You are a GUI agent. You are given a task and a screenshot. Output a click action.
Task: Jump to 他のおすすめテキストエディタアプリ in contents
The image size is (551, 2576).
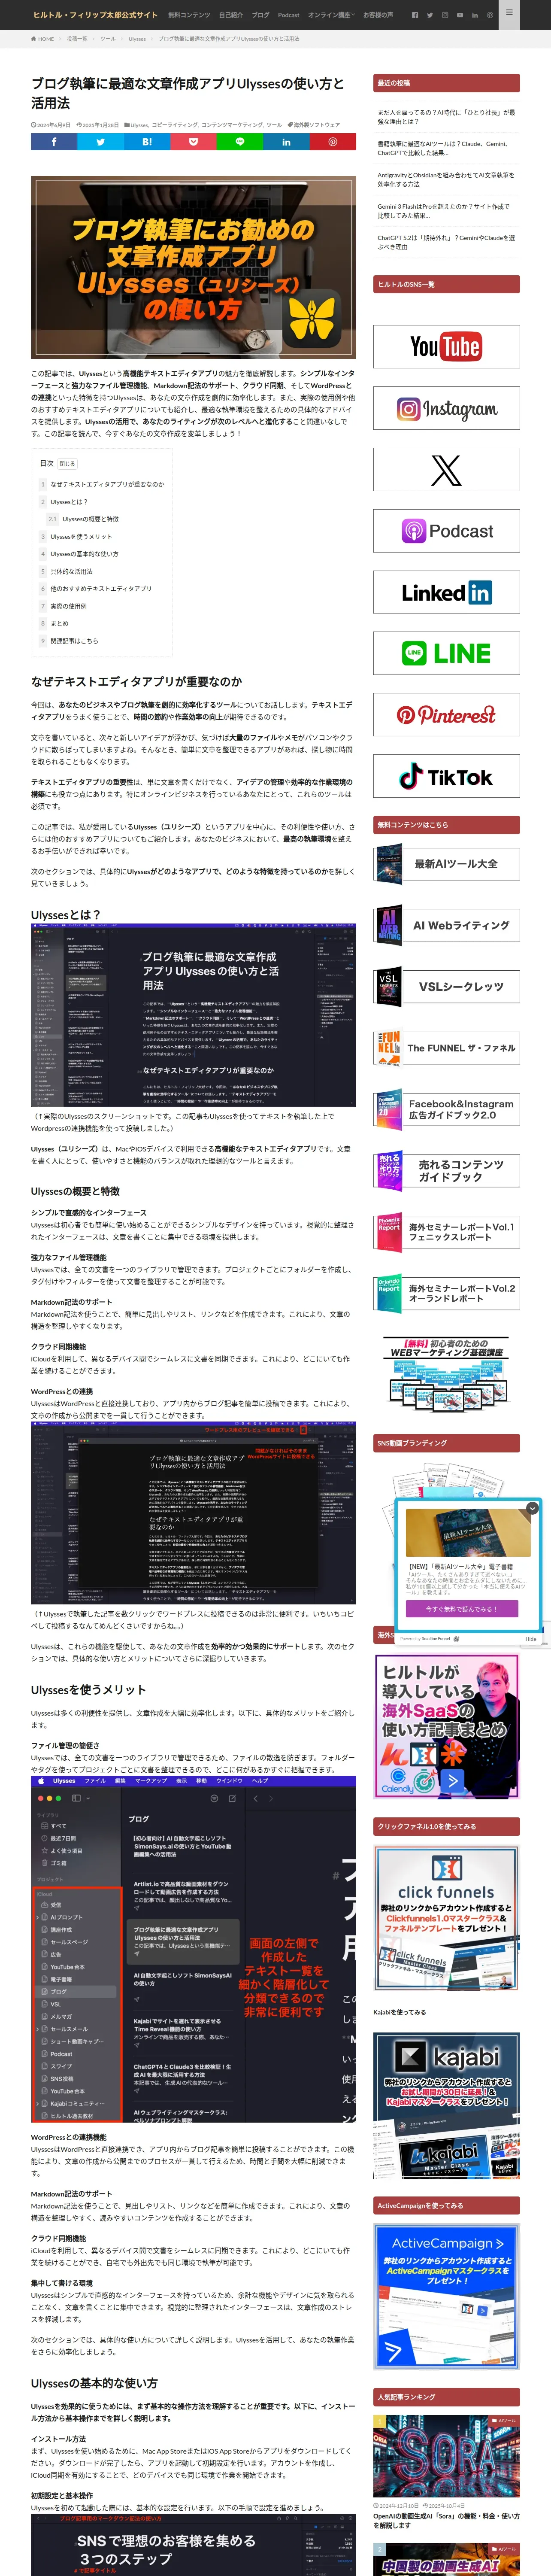click(x=101, y=589)
